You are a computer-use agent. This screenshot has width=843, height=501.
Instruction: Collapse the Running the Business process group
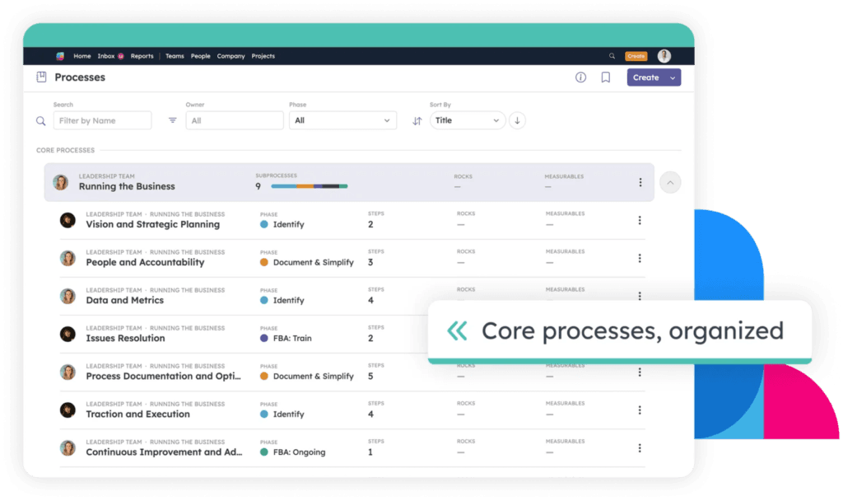(x=669, y=182)
